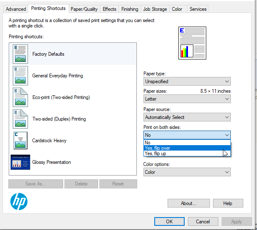
Task: Go to the Job Storage tab
Action: tap(155, 9)
